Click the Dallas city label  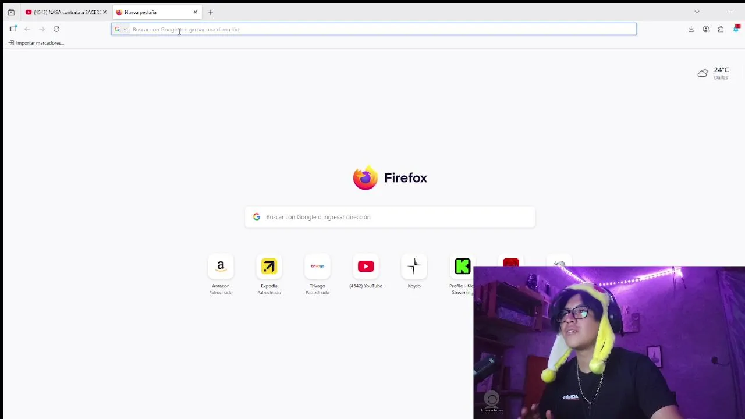click(721, 77)
